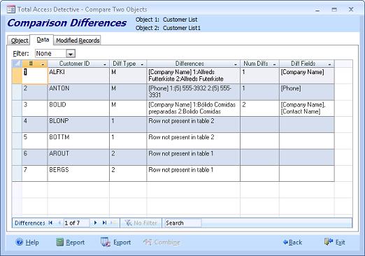This screenshot has height=256, width=365.
Task: Open the Modified Records tab
Action: (78, 41)
